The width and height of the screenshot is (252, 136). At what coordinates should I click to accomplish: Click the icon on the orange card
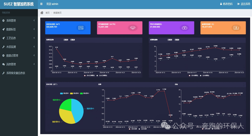[x=236, y=28]
